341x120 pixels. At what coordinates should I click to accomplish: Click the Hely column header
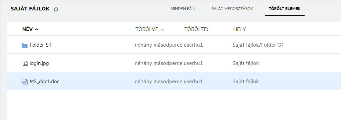coord(240,29)
